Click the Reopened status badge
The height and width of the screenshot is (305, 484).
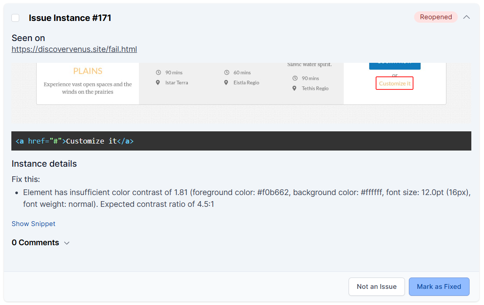[x=436, y=17]
